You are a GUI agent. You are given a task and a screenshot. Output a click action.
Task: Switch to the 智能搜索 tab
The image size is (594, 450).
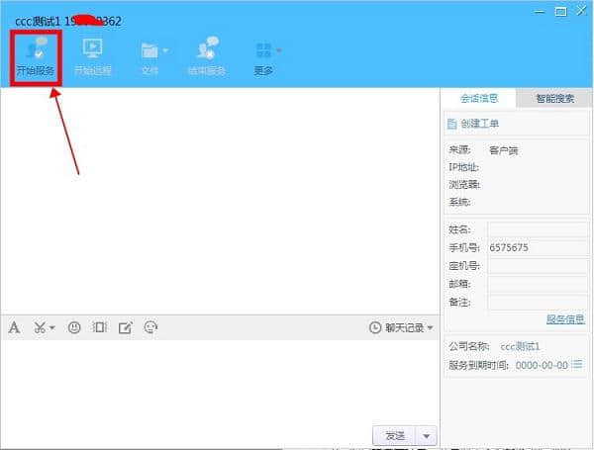pos(553,98)
